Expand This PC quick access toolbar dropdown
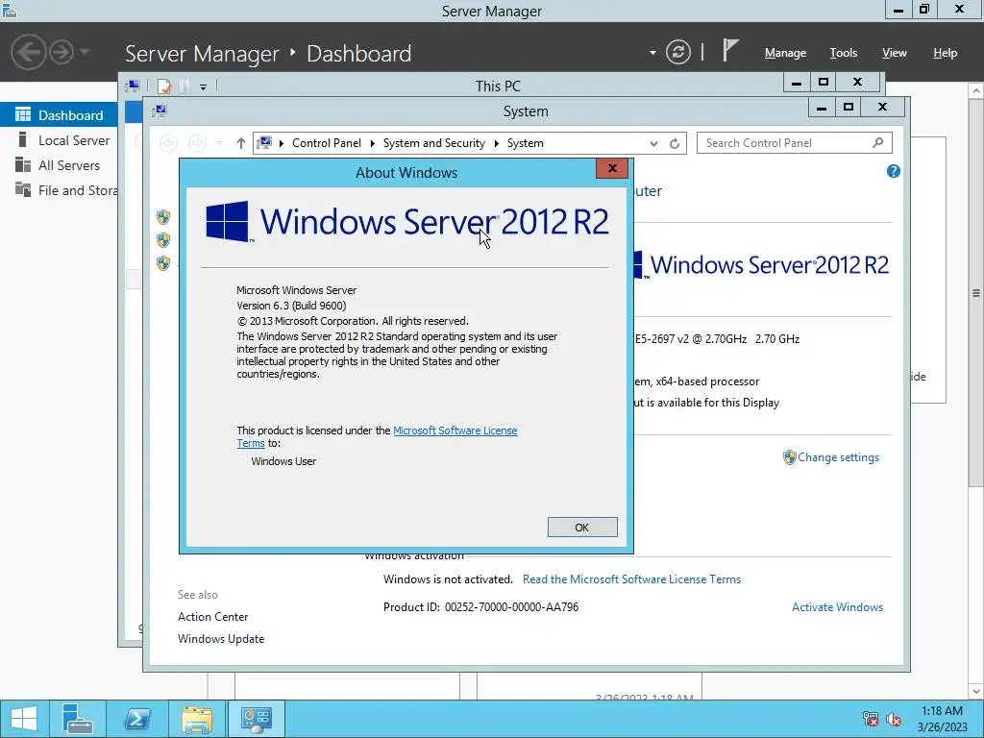Image resolution: width=984 pixels, height=738 pixels. pyautogui.click(x=204, y=87)
